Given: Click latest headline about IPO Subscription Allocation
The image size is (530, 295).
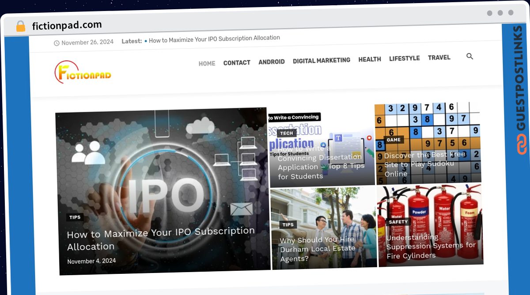Looking at the screenshot, I should pyautogui.click(x=214, y=39).
